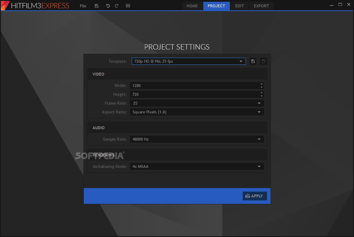354x237 pixels.
Task: Save current template with floppy disk icon
Action: 253,61
